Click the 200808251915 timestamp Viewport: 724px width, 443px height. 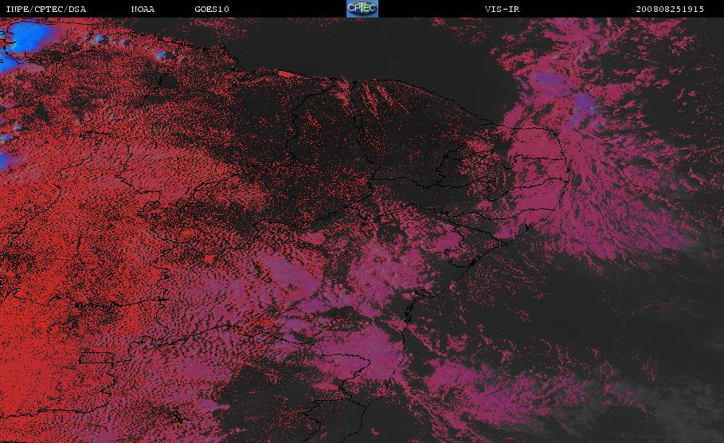pyautogui.click(x=670, y=10)
